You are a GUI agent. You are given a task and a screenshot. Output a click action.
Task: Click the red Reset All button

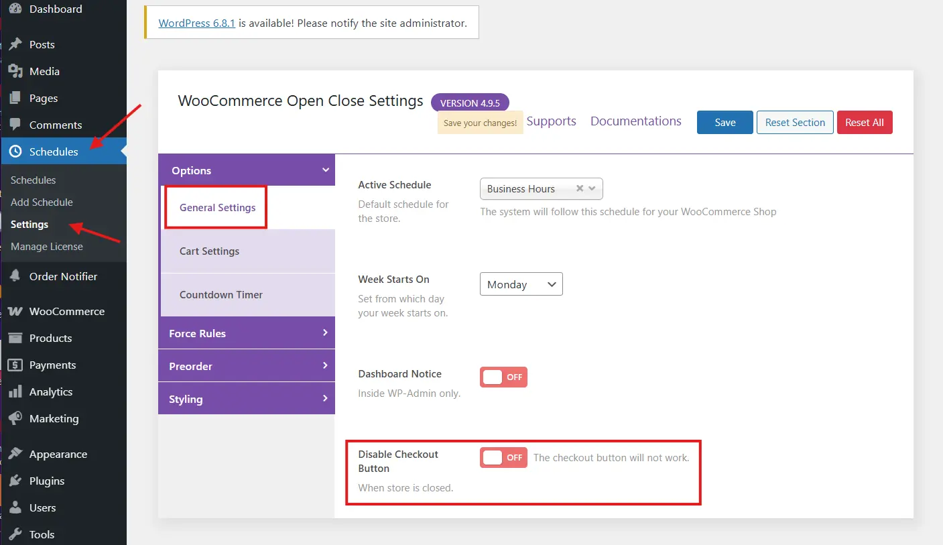(x=865, y=123)
